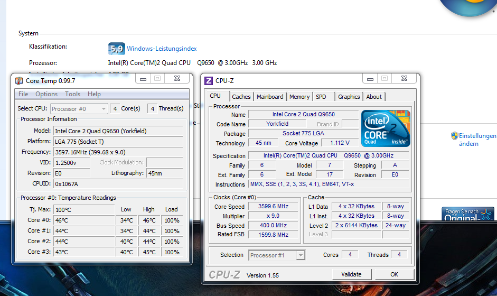Switch to the About tab
This screenshot has height=296, width=497.
point(374,97)
